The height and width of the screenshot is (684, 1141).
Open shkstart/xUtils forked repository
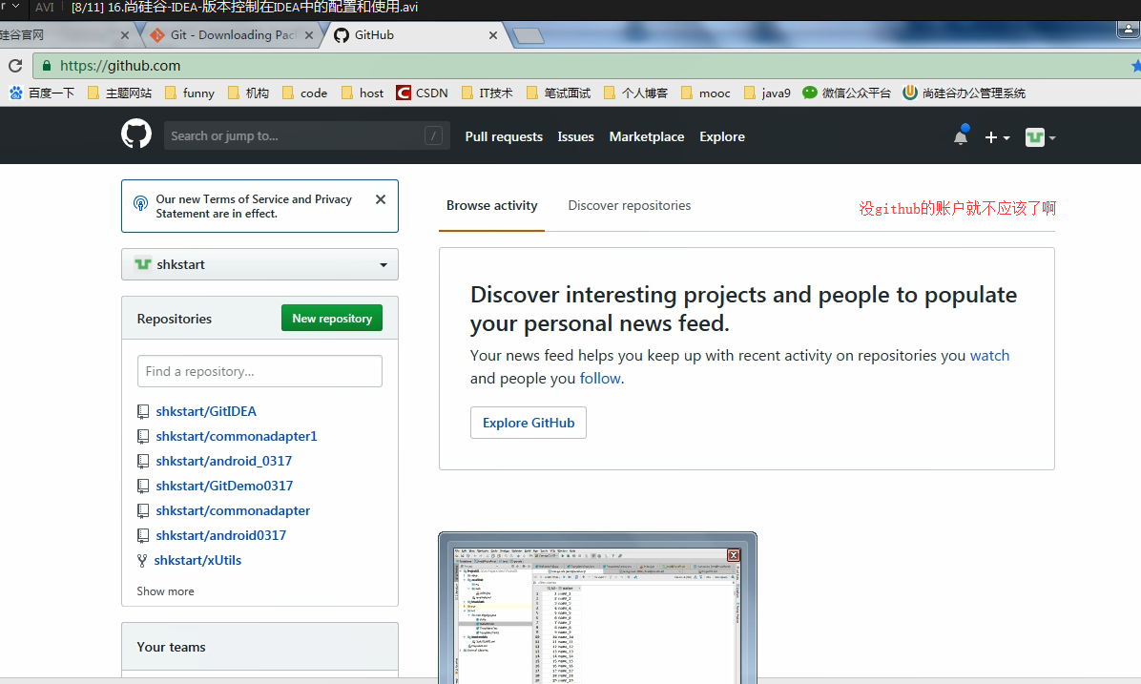tap(197, 560)
